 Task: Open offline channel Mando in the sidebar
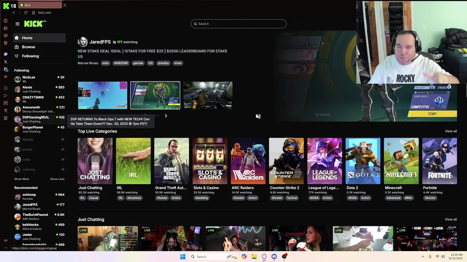(39, 139)
